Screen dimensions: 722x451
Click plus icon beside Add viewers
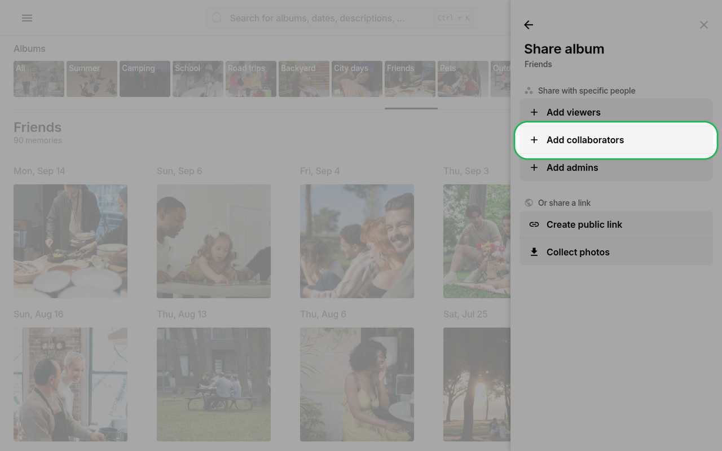point(534,112)
